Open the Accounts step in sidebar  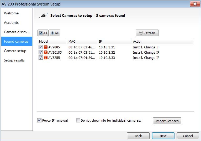[11, 22]
